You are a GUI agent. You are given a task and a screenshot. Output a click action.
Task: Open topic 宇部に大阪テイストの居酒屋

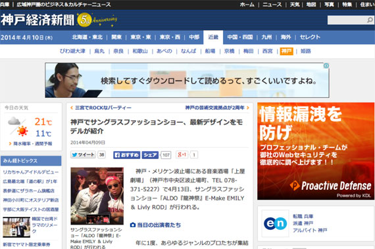(x=31, y=210)
